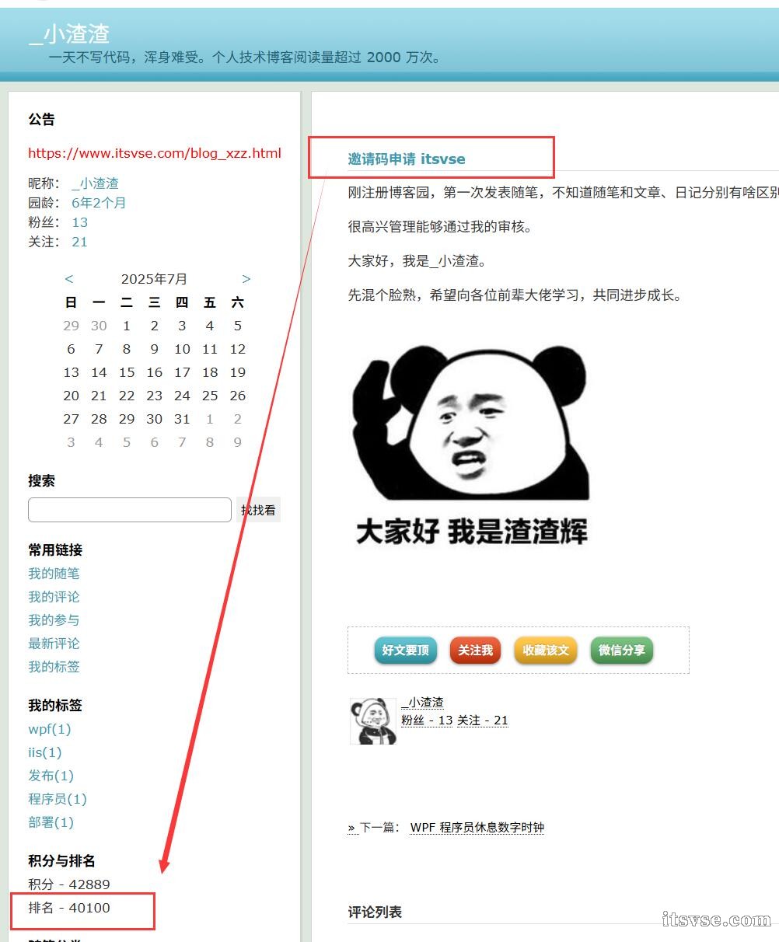Open 我的参与 link
Screen dimensions: 779x942
pyautogui.click(x=54, y=620)
